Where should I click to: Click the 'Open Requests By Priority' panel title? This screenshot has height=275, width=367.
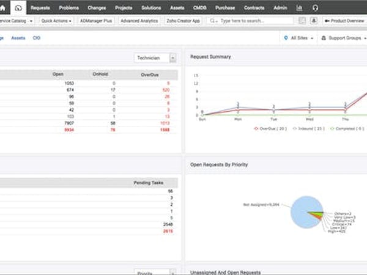tap(219, 164)
